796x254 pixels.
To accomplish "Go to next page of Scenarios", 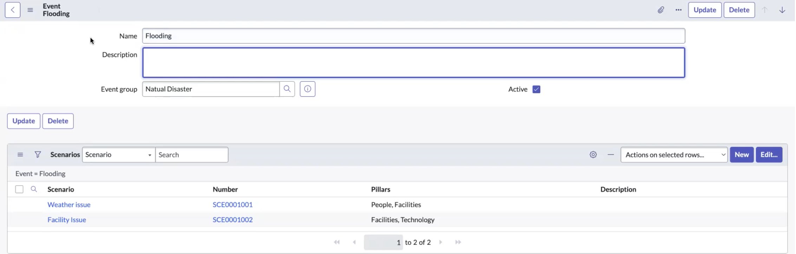I will point(441,242).
